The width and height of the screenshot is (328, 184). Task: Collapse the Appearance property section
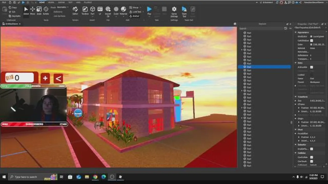(x=295, y=32)
